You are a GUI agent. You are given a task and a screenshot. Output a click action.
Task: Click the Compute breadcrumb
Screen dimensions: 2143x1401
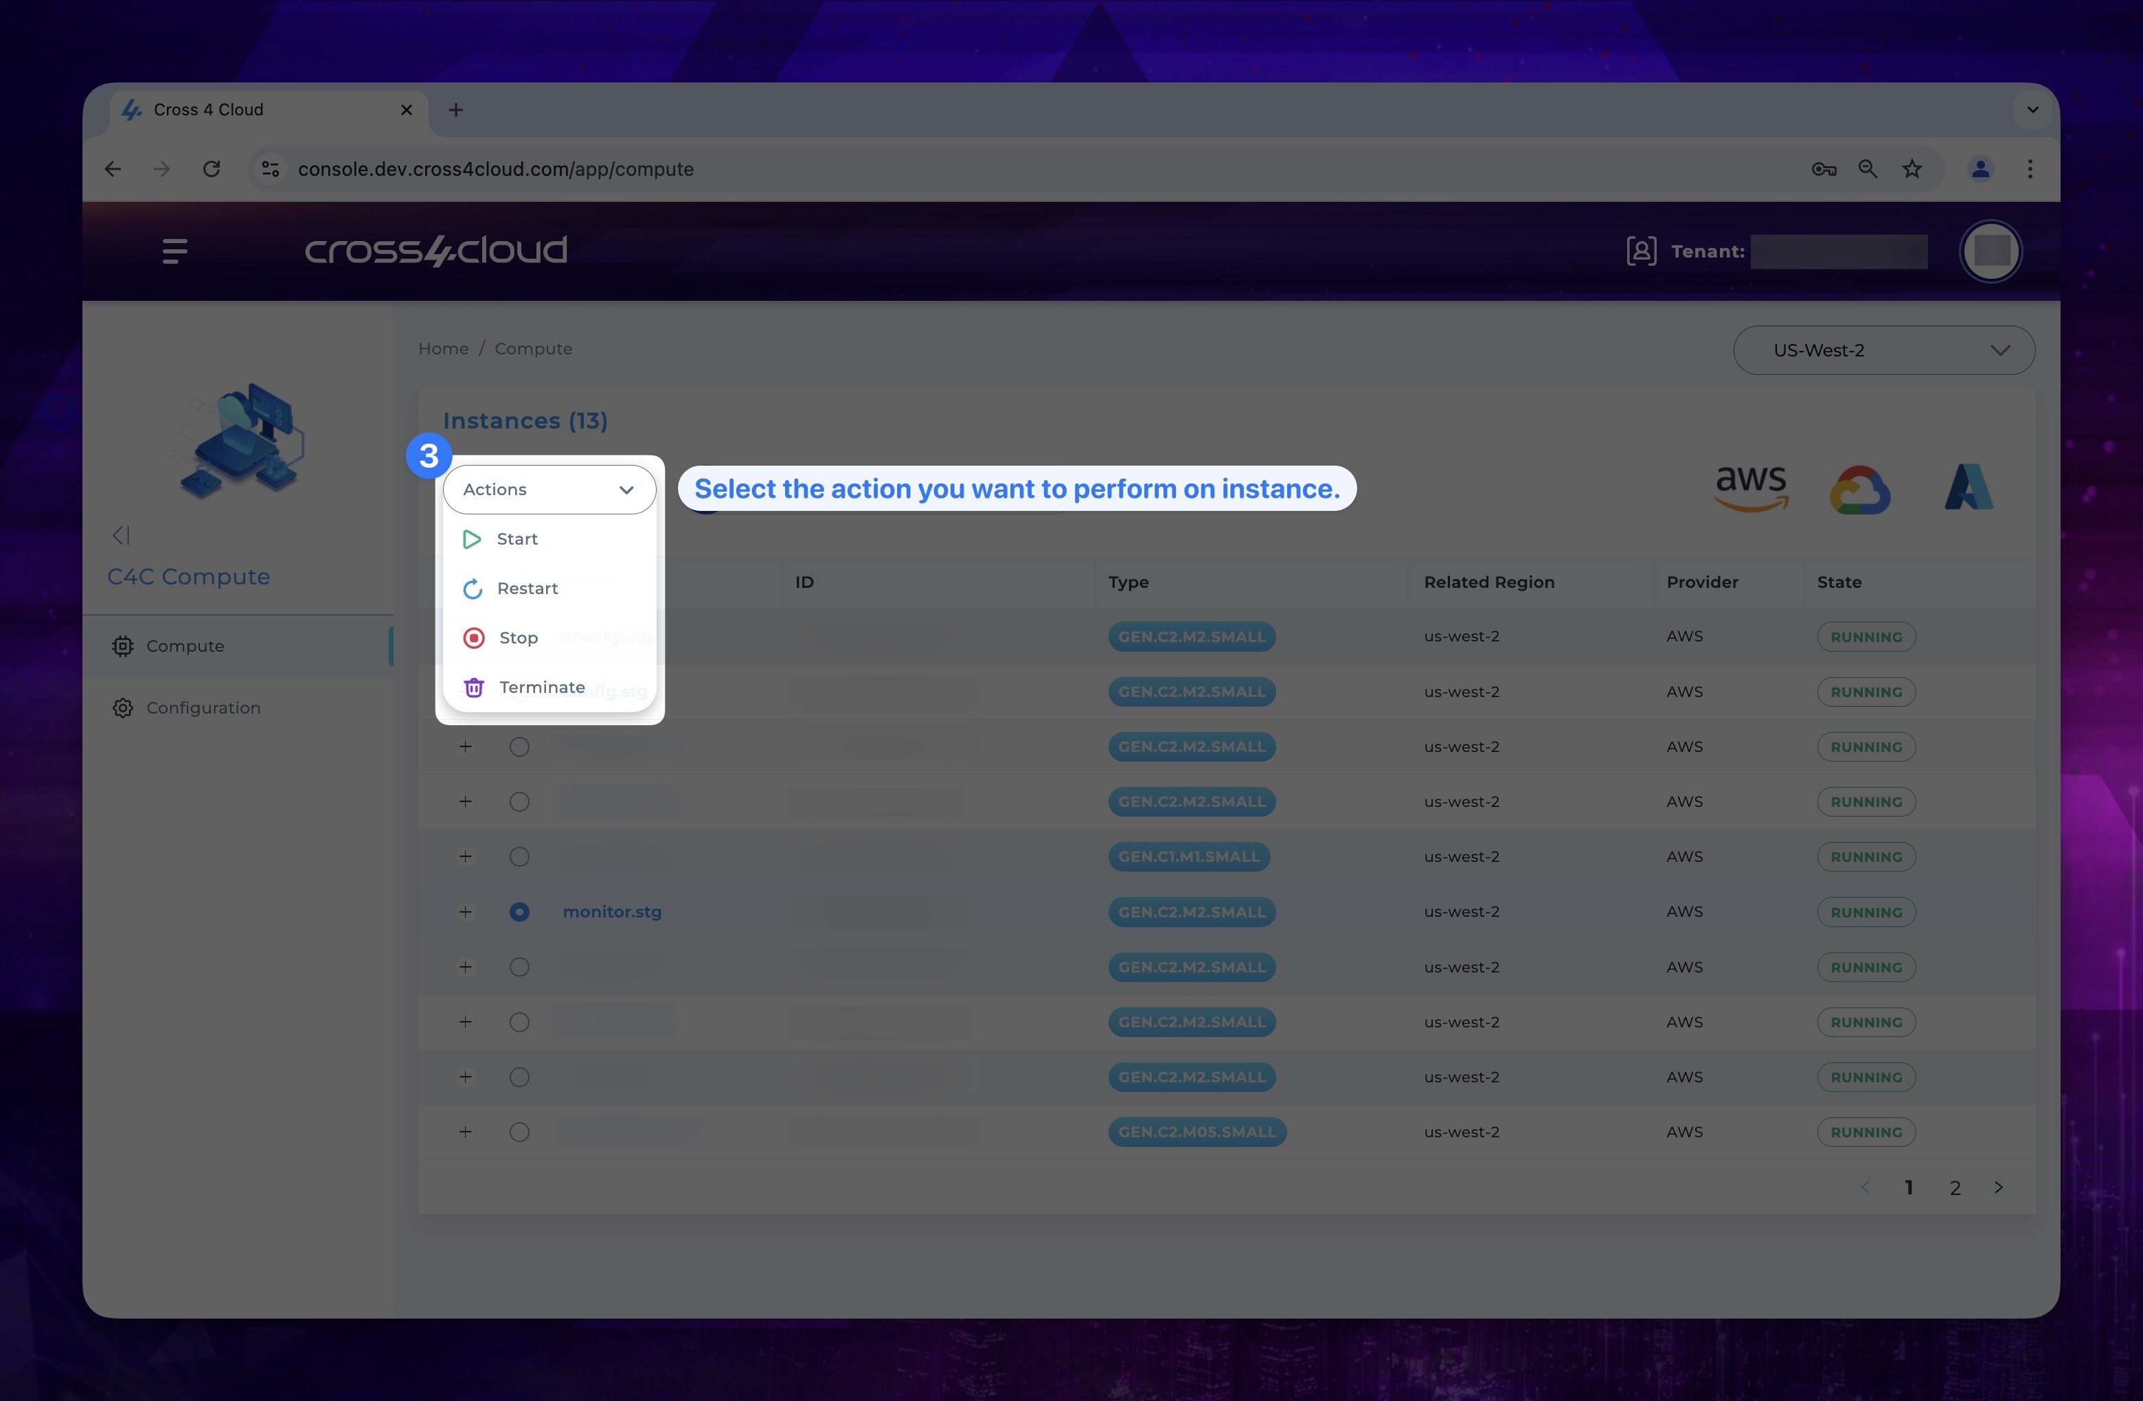[533, 350]
